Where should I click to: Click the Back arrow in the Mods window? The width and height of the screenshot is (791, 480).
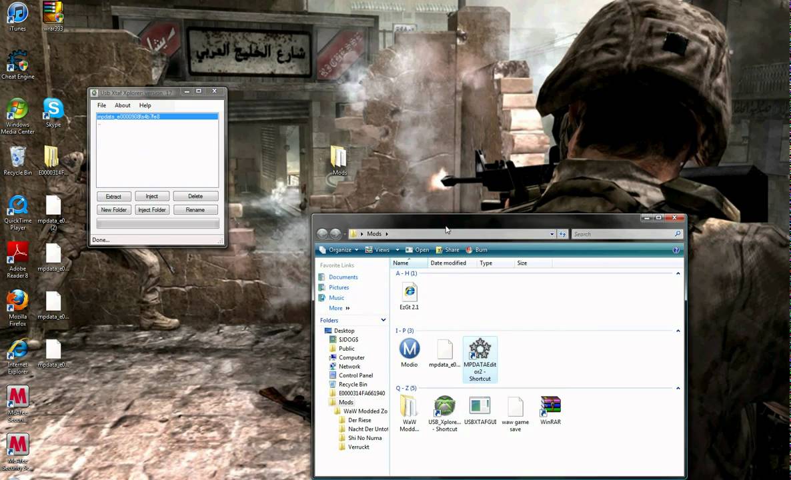(322, 234)
